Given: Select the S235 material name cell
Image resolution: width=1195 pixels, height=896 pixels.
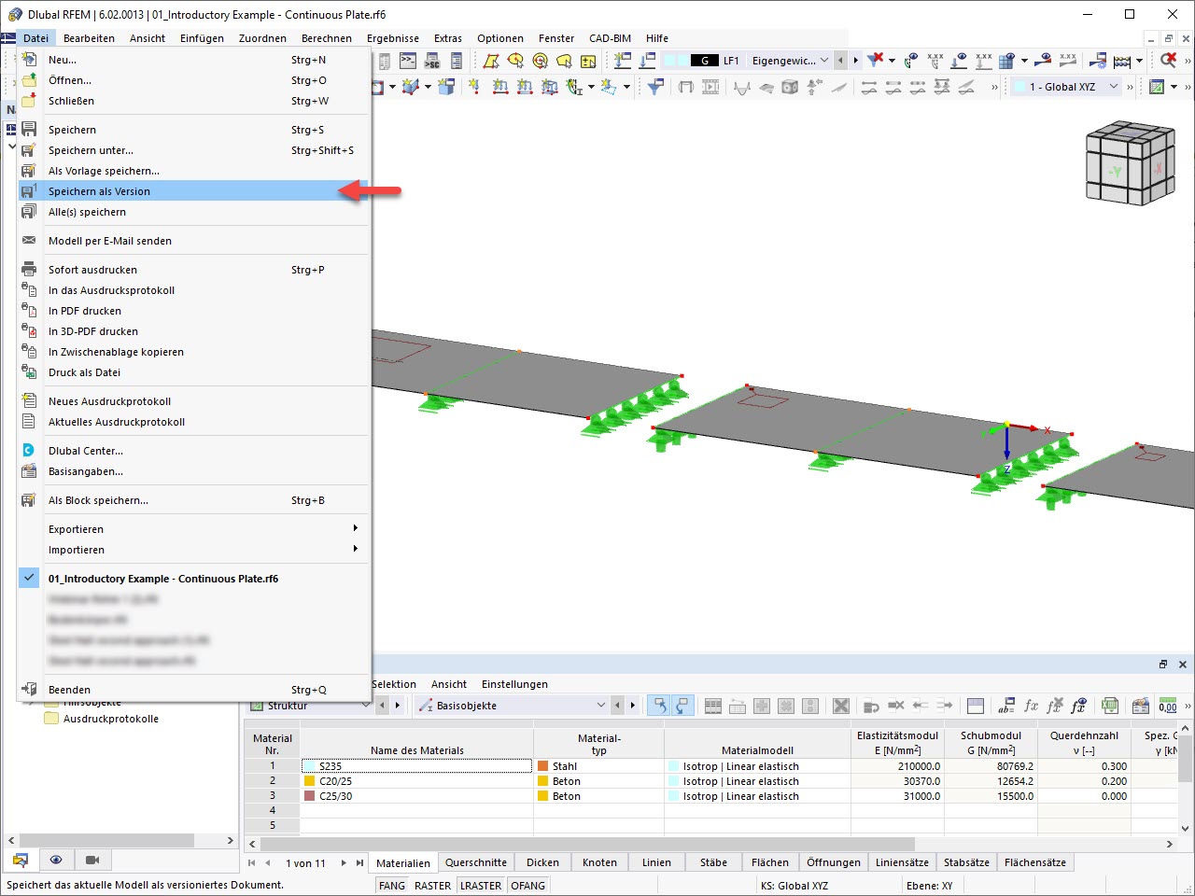Looking at the screenshot, I should [x=416, y=766].
